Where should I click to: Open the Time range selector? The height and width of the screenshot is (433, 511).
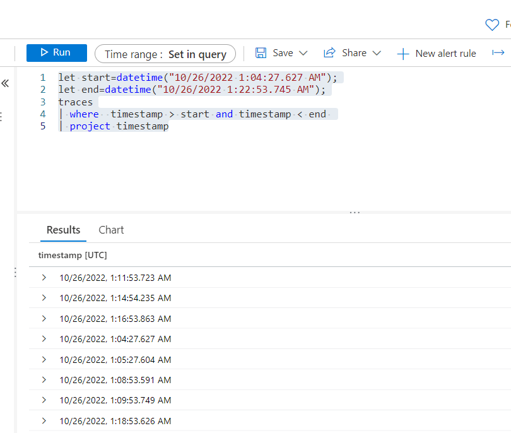(x=165, y=54)
